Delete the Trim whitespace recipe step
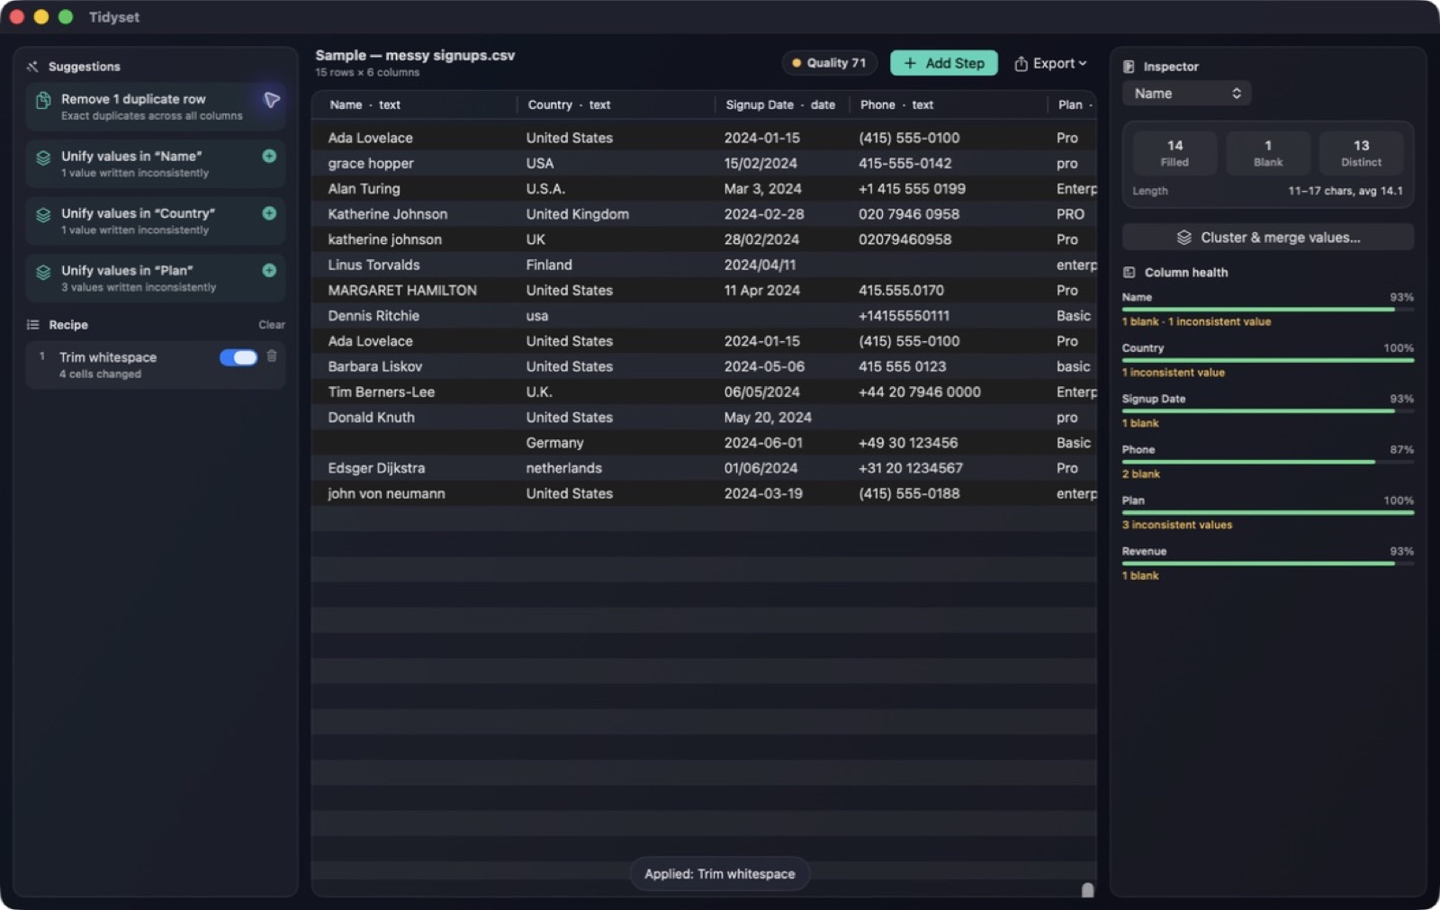This screenshot has width=1440, height=910. click(272, 356)
